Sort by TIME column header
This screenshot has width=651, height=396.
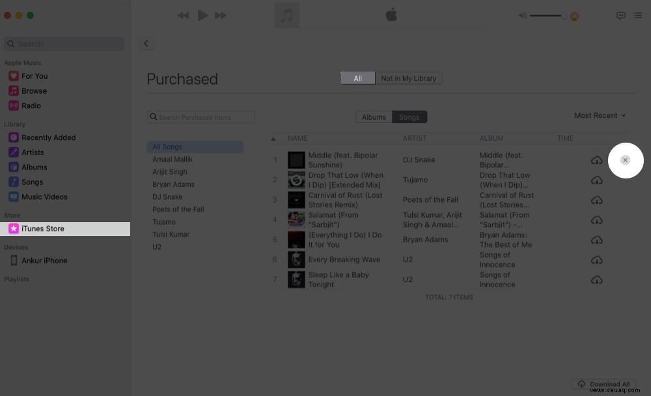point(564,138)
